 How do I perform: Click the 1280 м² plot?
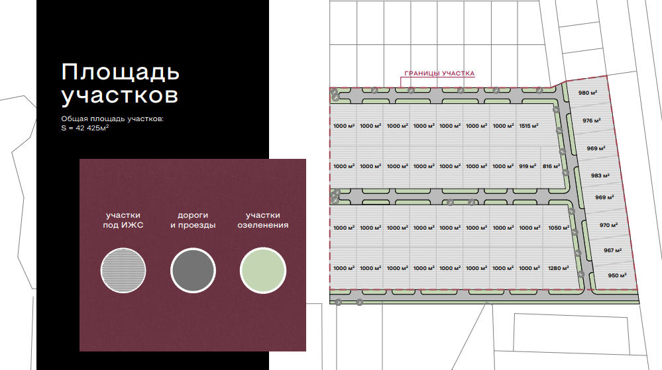(559, 268)
